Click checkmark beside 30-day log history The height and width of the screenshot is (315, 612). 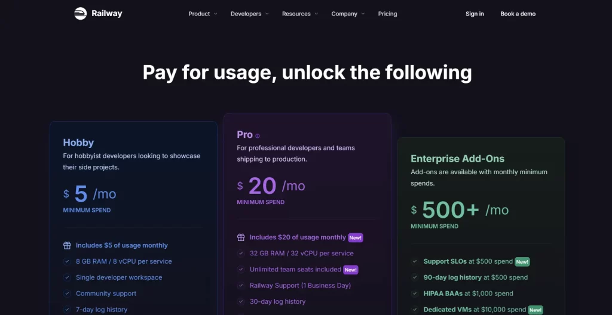click(241, 301)
